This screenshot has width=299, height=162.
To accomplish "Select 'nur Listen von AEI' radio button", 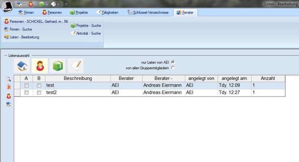I will pyautogui.click(x=173, y=62).
